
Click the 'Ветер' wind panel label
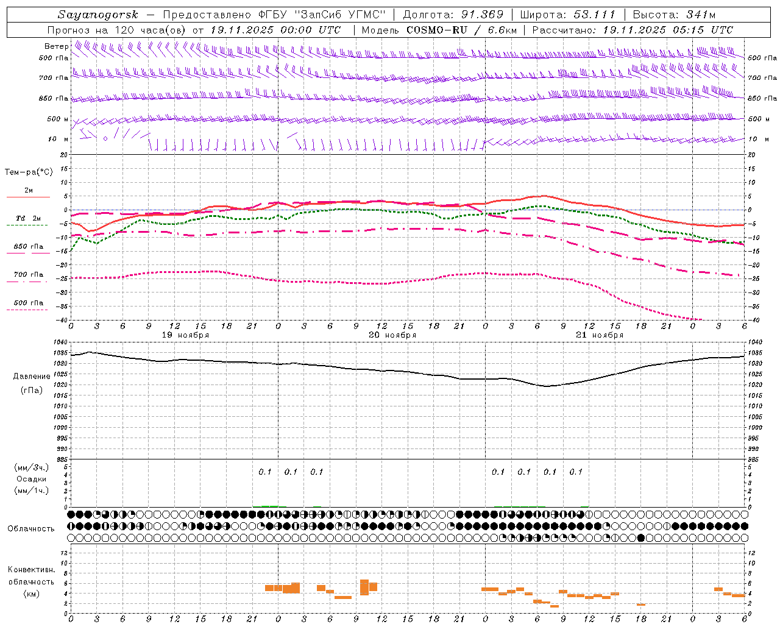tap(56, 46)
